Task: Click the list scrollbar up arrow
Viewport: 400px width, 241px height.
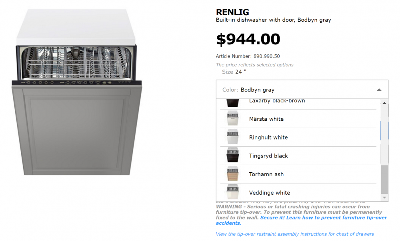Action: (384, 103)
